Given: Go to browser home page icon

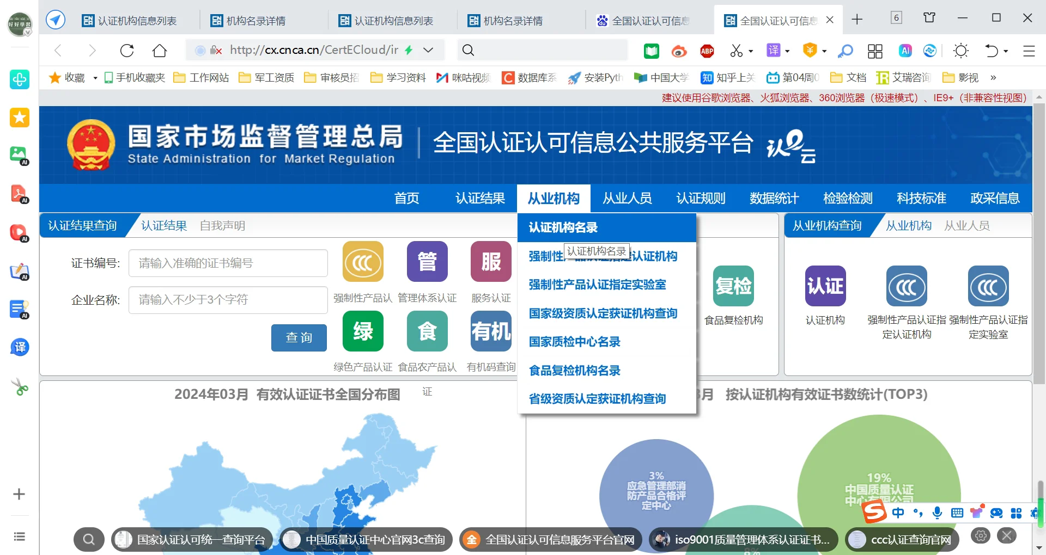Looking at the screenshot, I should pyautogui.click(x=160, y=51).
